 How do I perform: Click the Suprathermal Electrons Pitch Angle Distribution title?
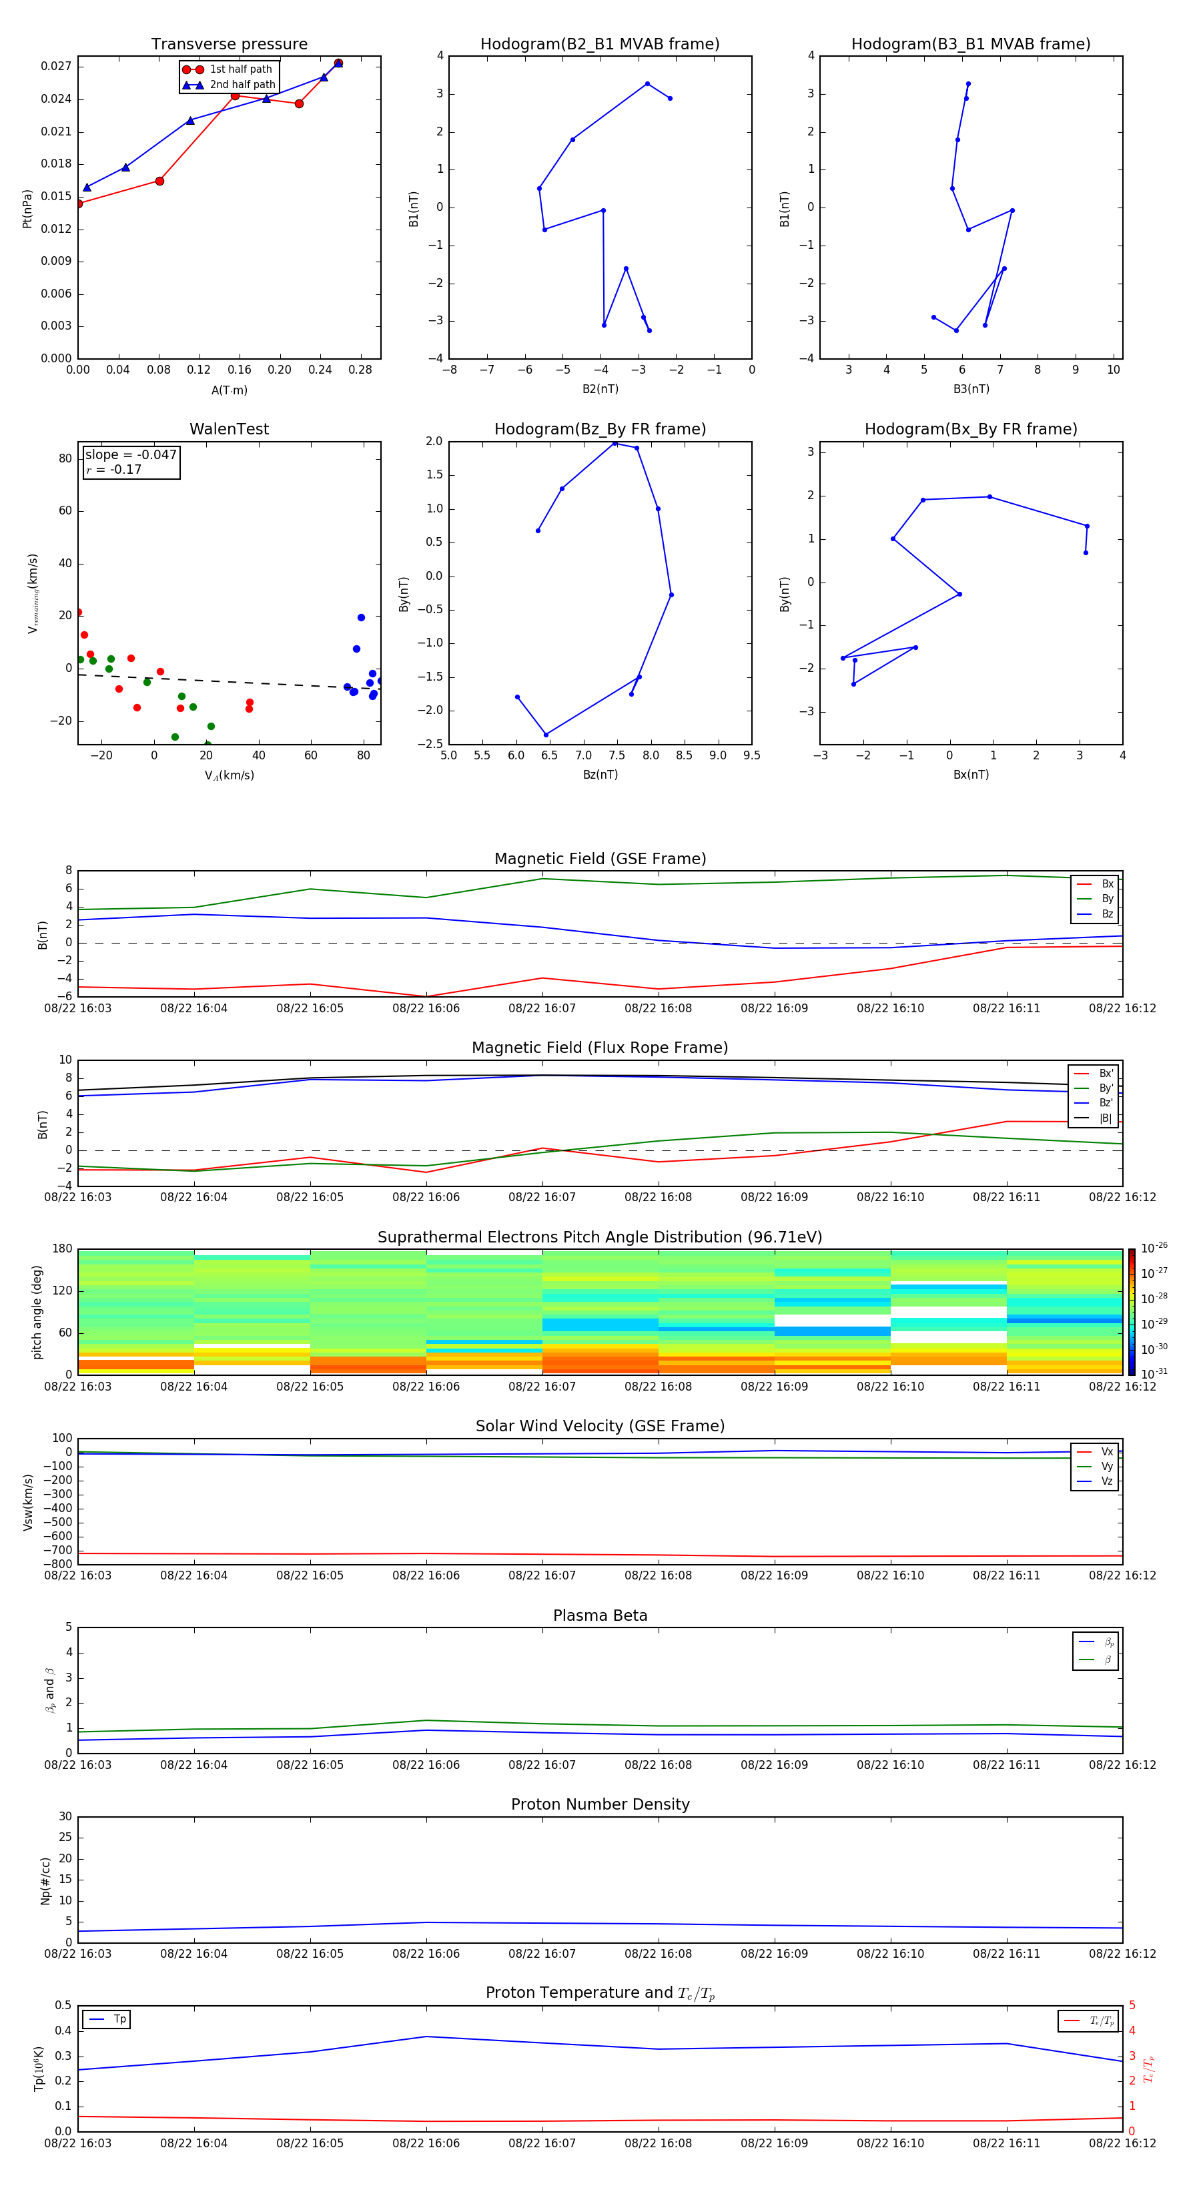click(x=600, y=1238)
